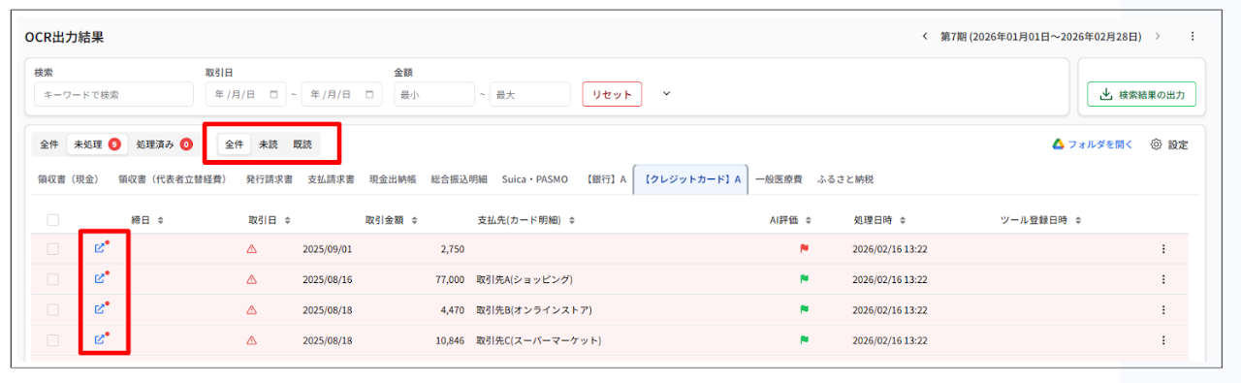Click the 最小 amount field
Viewport: 1241px width, 383px height.
pos(434,94)
